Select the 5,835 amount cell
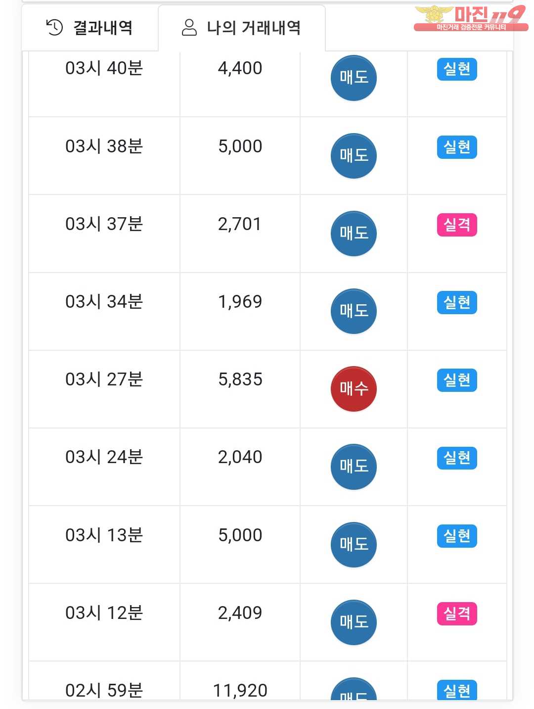 click(240, 389)
